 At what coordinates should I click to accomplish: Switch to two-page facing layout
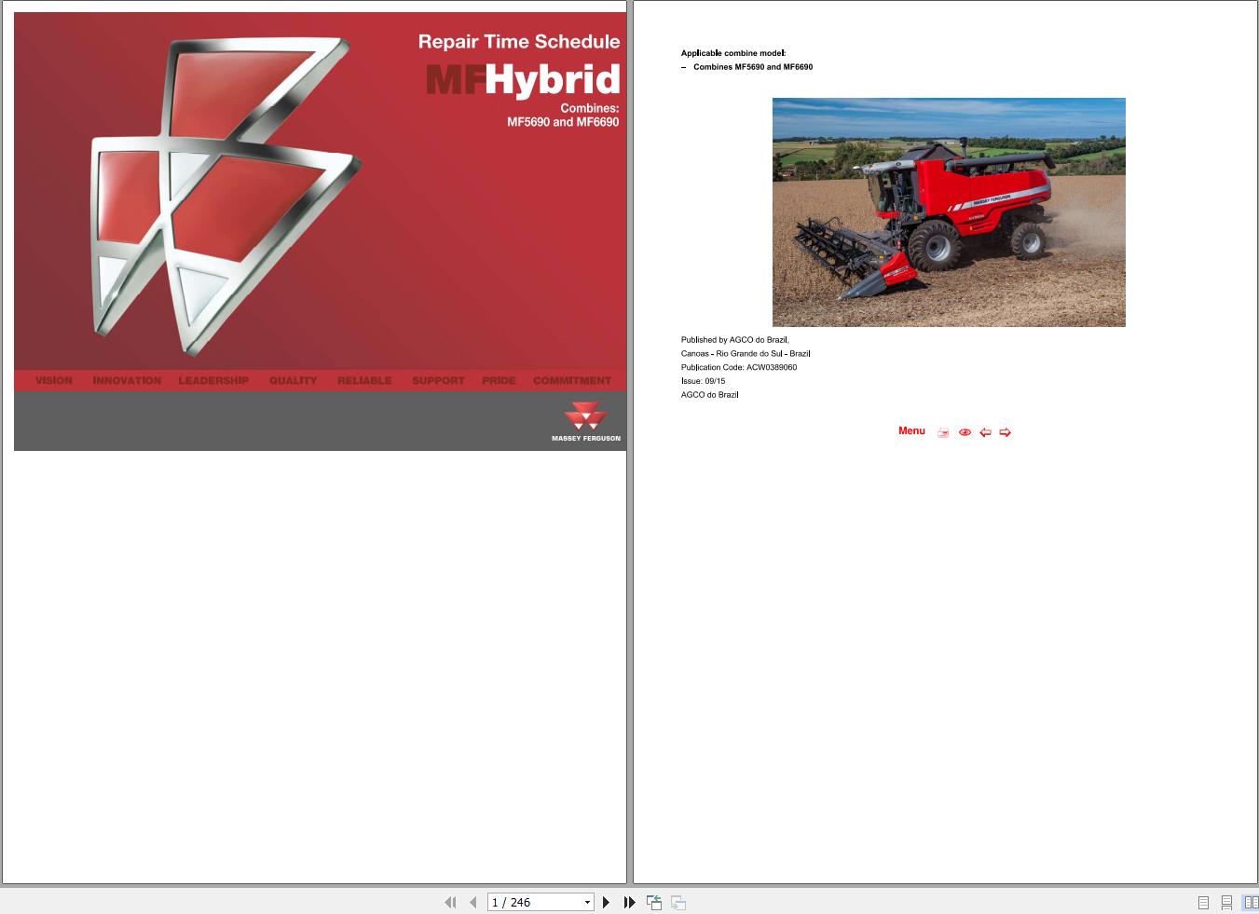(1251, 902)
